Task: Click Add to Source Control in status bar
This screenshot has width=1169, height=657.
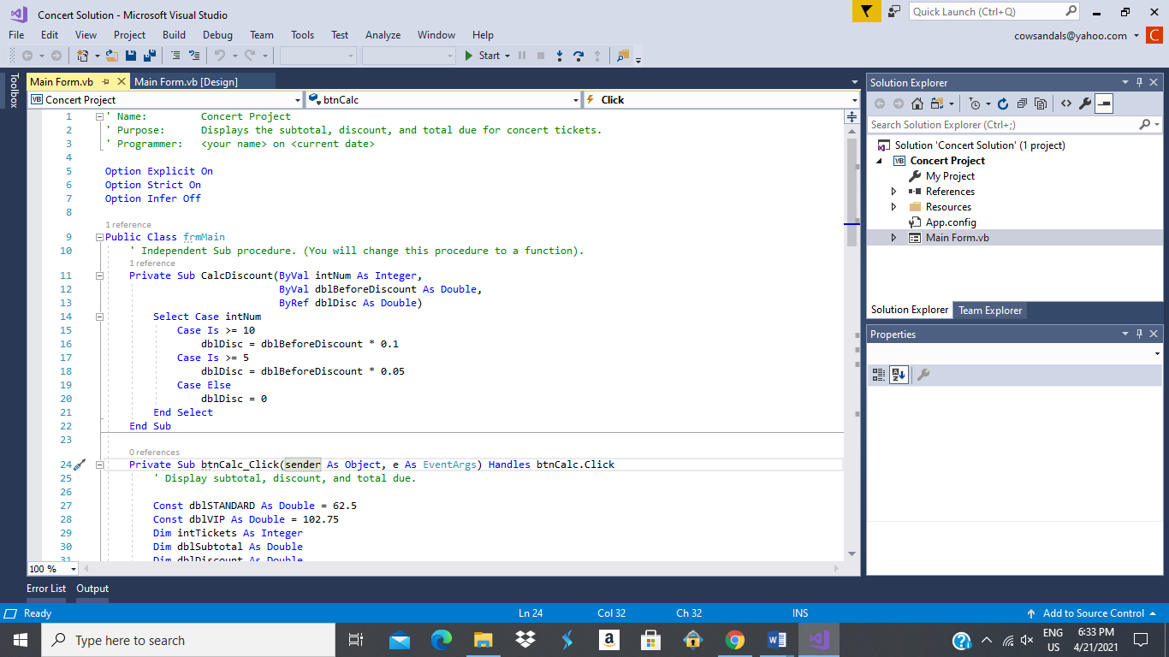Action: coord(1093,613)
